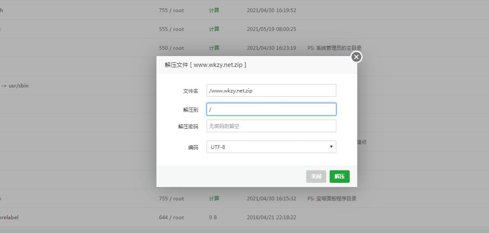Screen dimensions: 489x233
Task: Click the 解压文件 dialog title bar
Action: point(251,65)
